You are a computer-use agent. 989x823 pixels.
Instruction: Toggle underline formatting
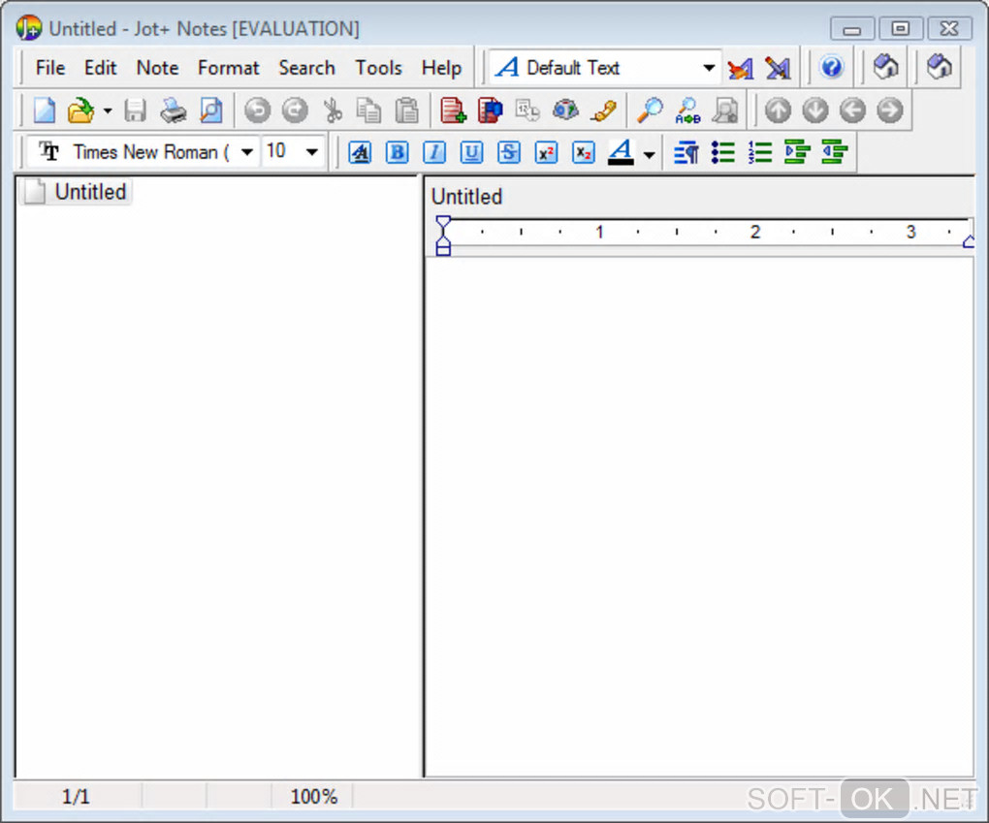pos(471,152)
